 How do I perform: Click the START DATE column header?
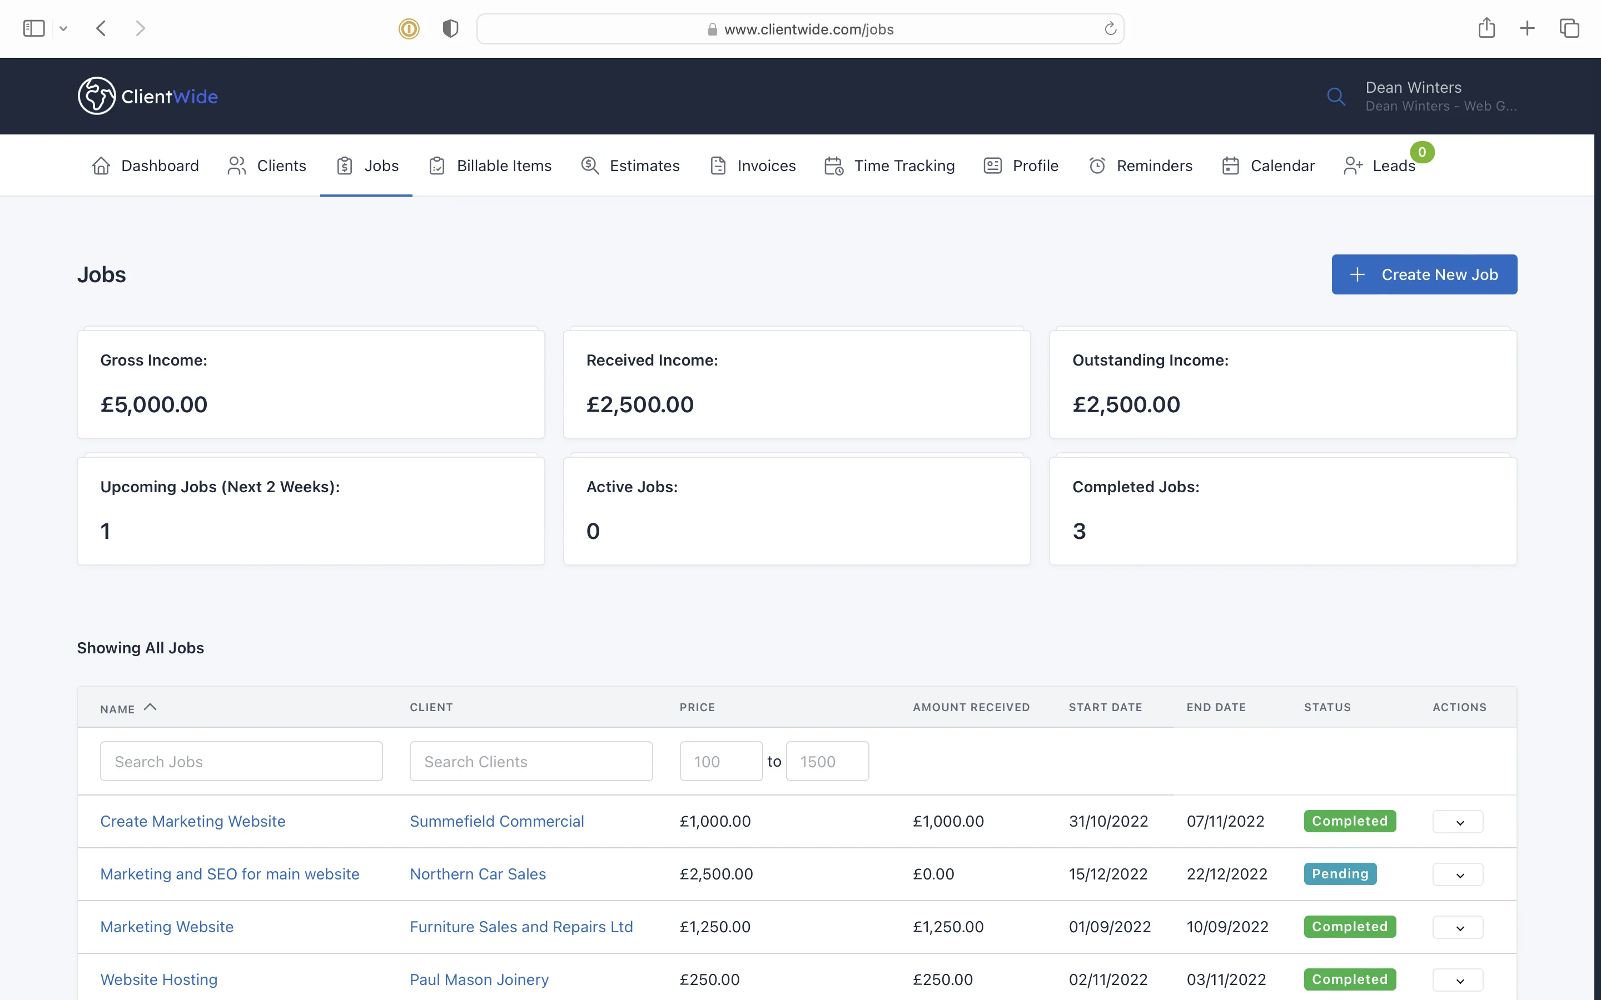pos(1106,708)
